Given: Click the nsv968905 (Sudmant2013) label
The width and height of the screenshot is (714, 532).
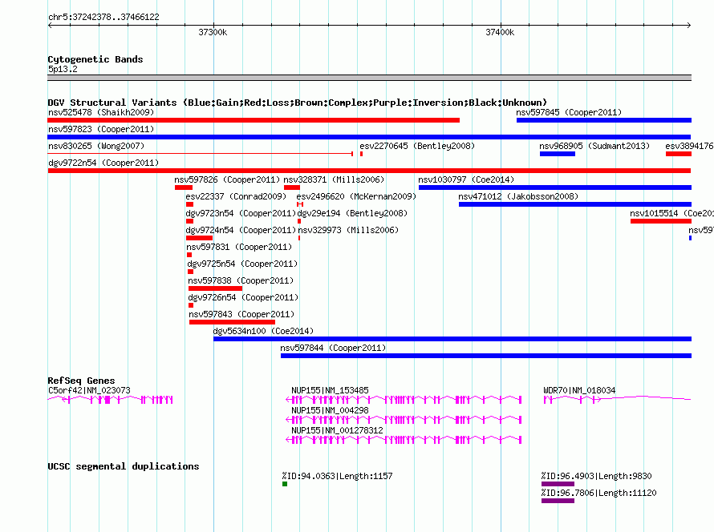Looking at the screenshot, I should point(594,146).
